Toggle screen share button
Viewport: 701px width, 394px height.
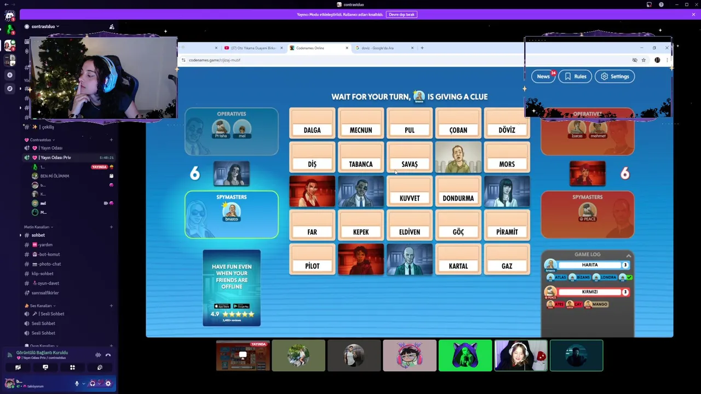click(45, 368)
